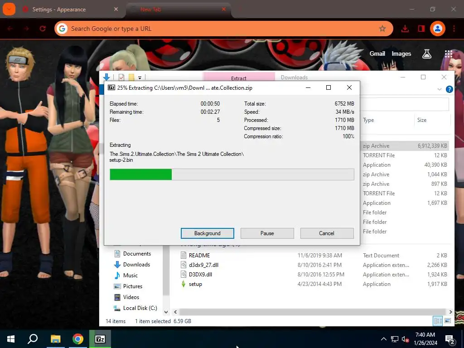464x348 pixels.
Task: Open network icon in system tray
Action: (395, 339)
